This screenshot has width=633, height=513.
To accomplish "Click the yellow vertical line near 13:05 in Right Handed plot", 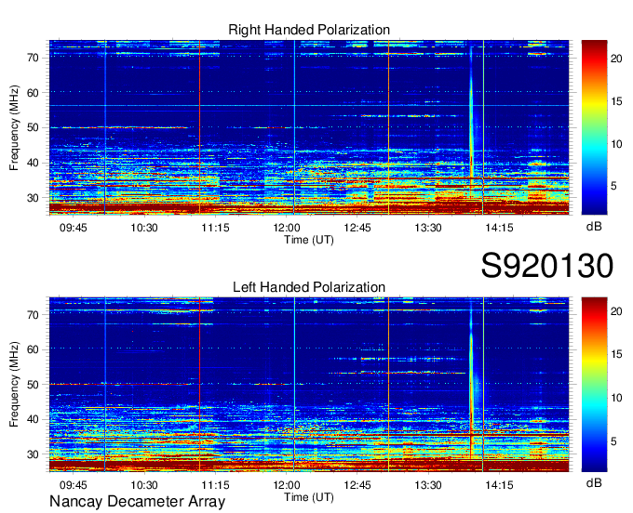I will coord(389,127).
